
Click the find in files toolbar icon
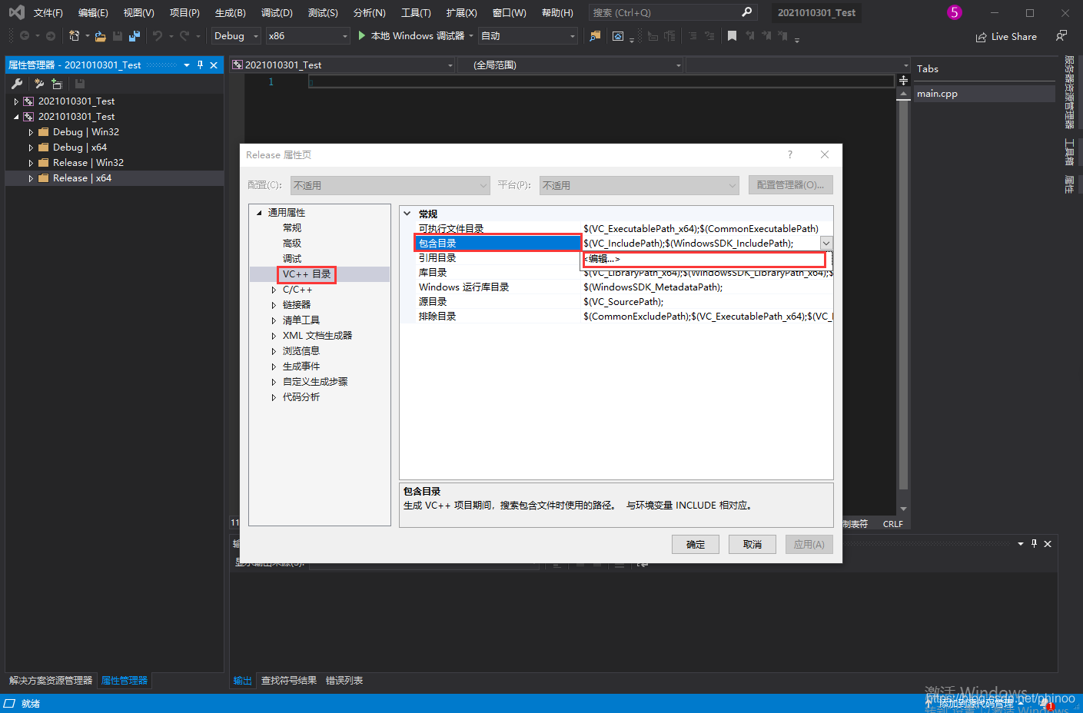point(595,36)
